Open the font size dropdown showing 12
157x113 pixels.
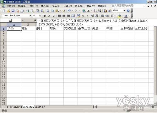click(40, 16)
